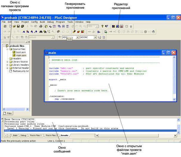
Task: Select the Headers folder
Action: click(17, 59)
